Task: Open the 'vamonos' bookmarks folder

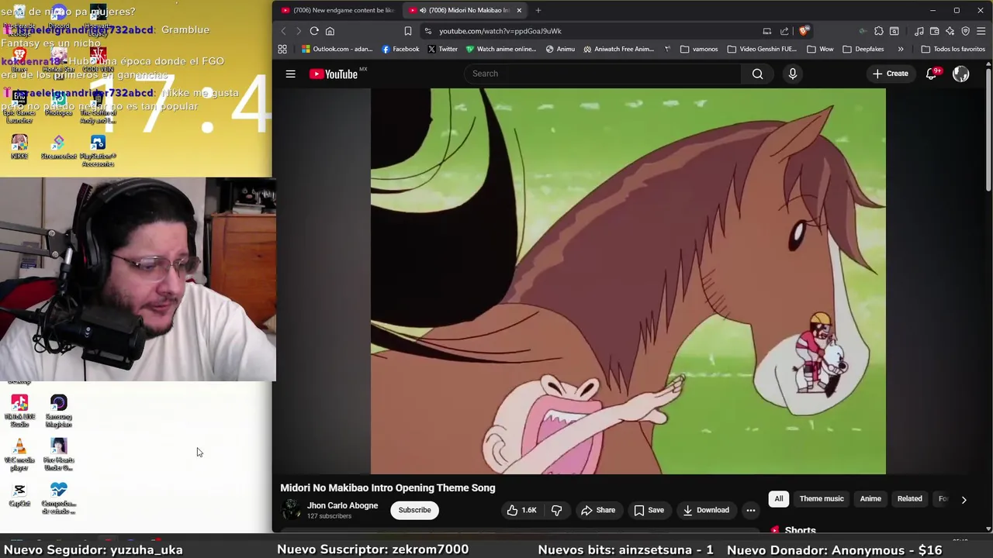Action: pyautogui.click(x=699, y=49)
